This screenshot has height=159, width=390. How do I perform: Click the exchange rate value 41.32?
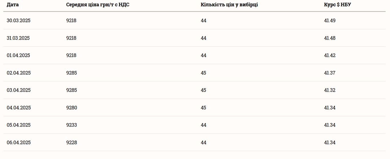tap(330, 90)
